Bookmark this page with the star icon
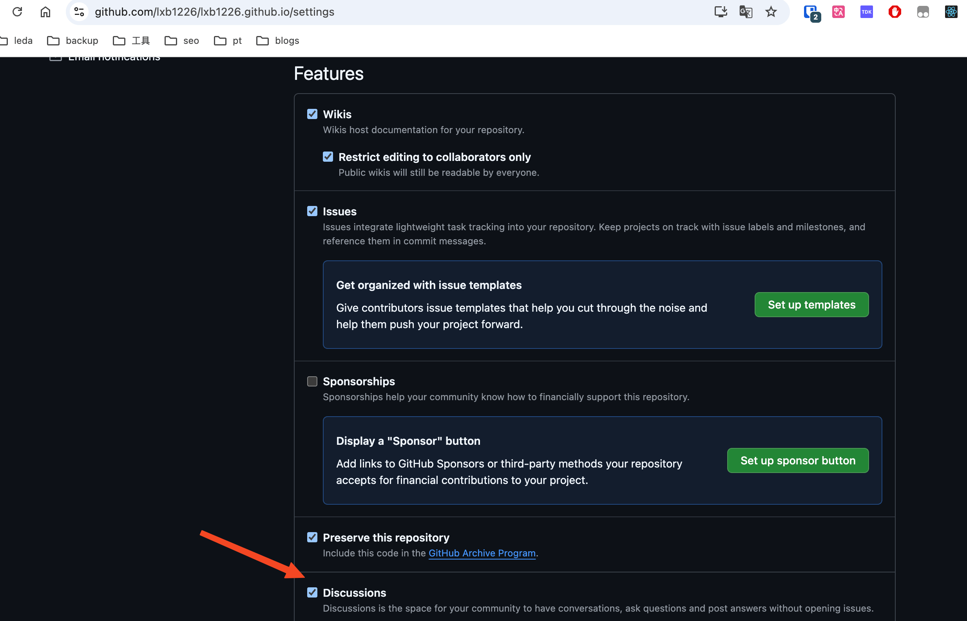Image resolution: width=967 pixels, height=621 pixels. tap(771, 12)
